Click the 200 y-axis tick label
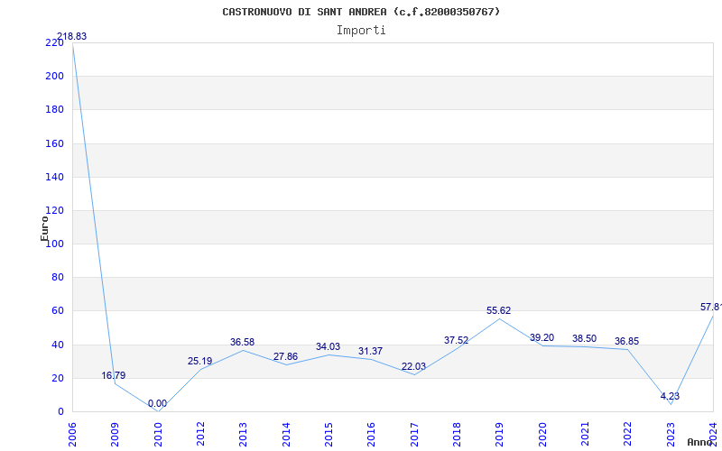Screen dimensions: 722x451 click(x=54, y=77)
